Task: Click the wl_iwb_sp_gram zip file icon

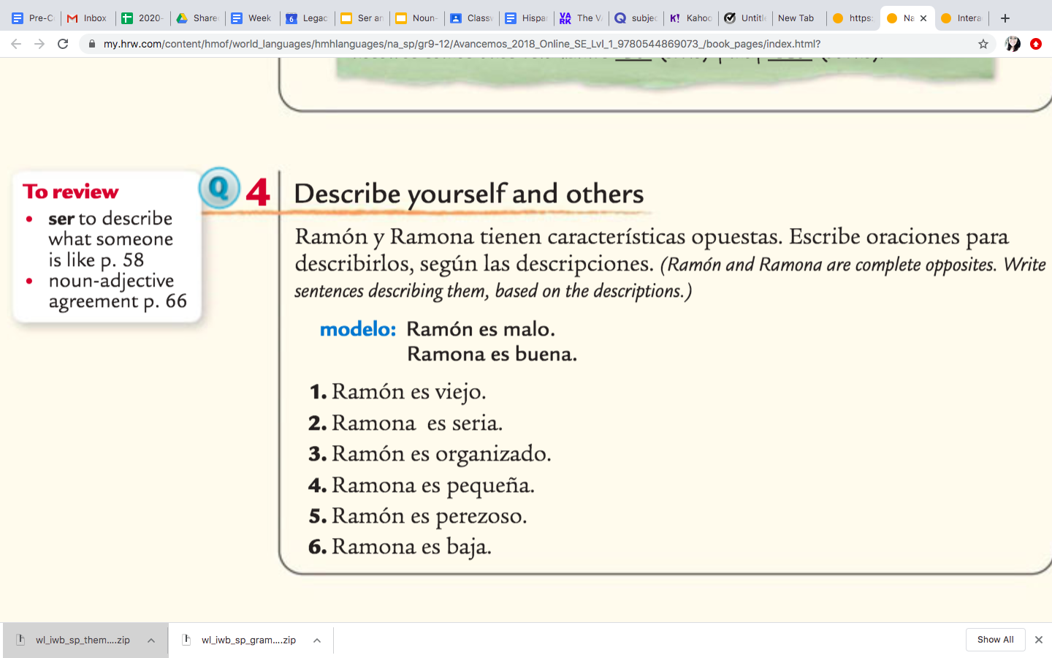Action: coord(186,640)
